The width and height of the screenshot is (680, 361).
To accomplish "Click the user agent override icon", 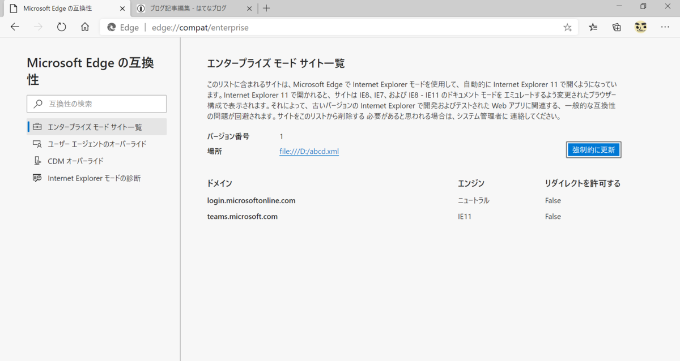I will click(37, 144).
